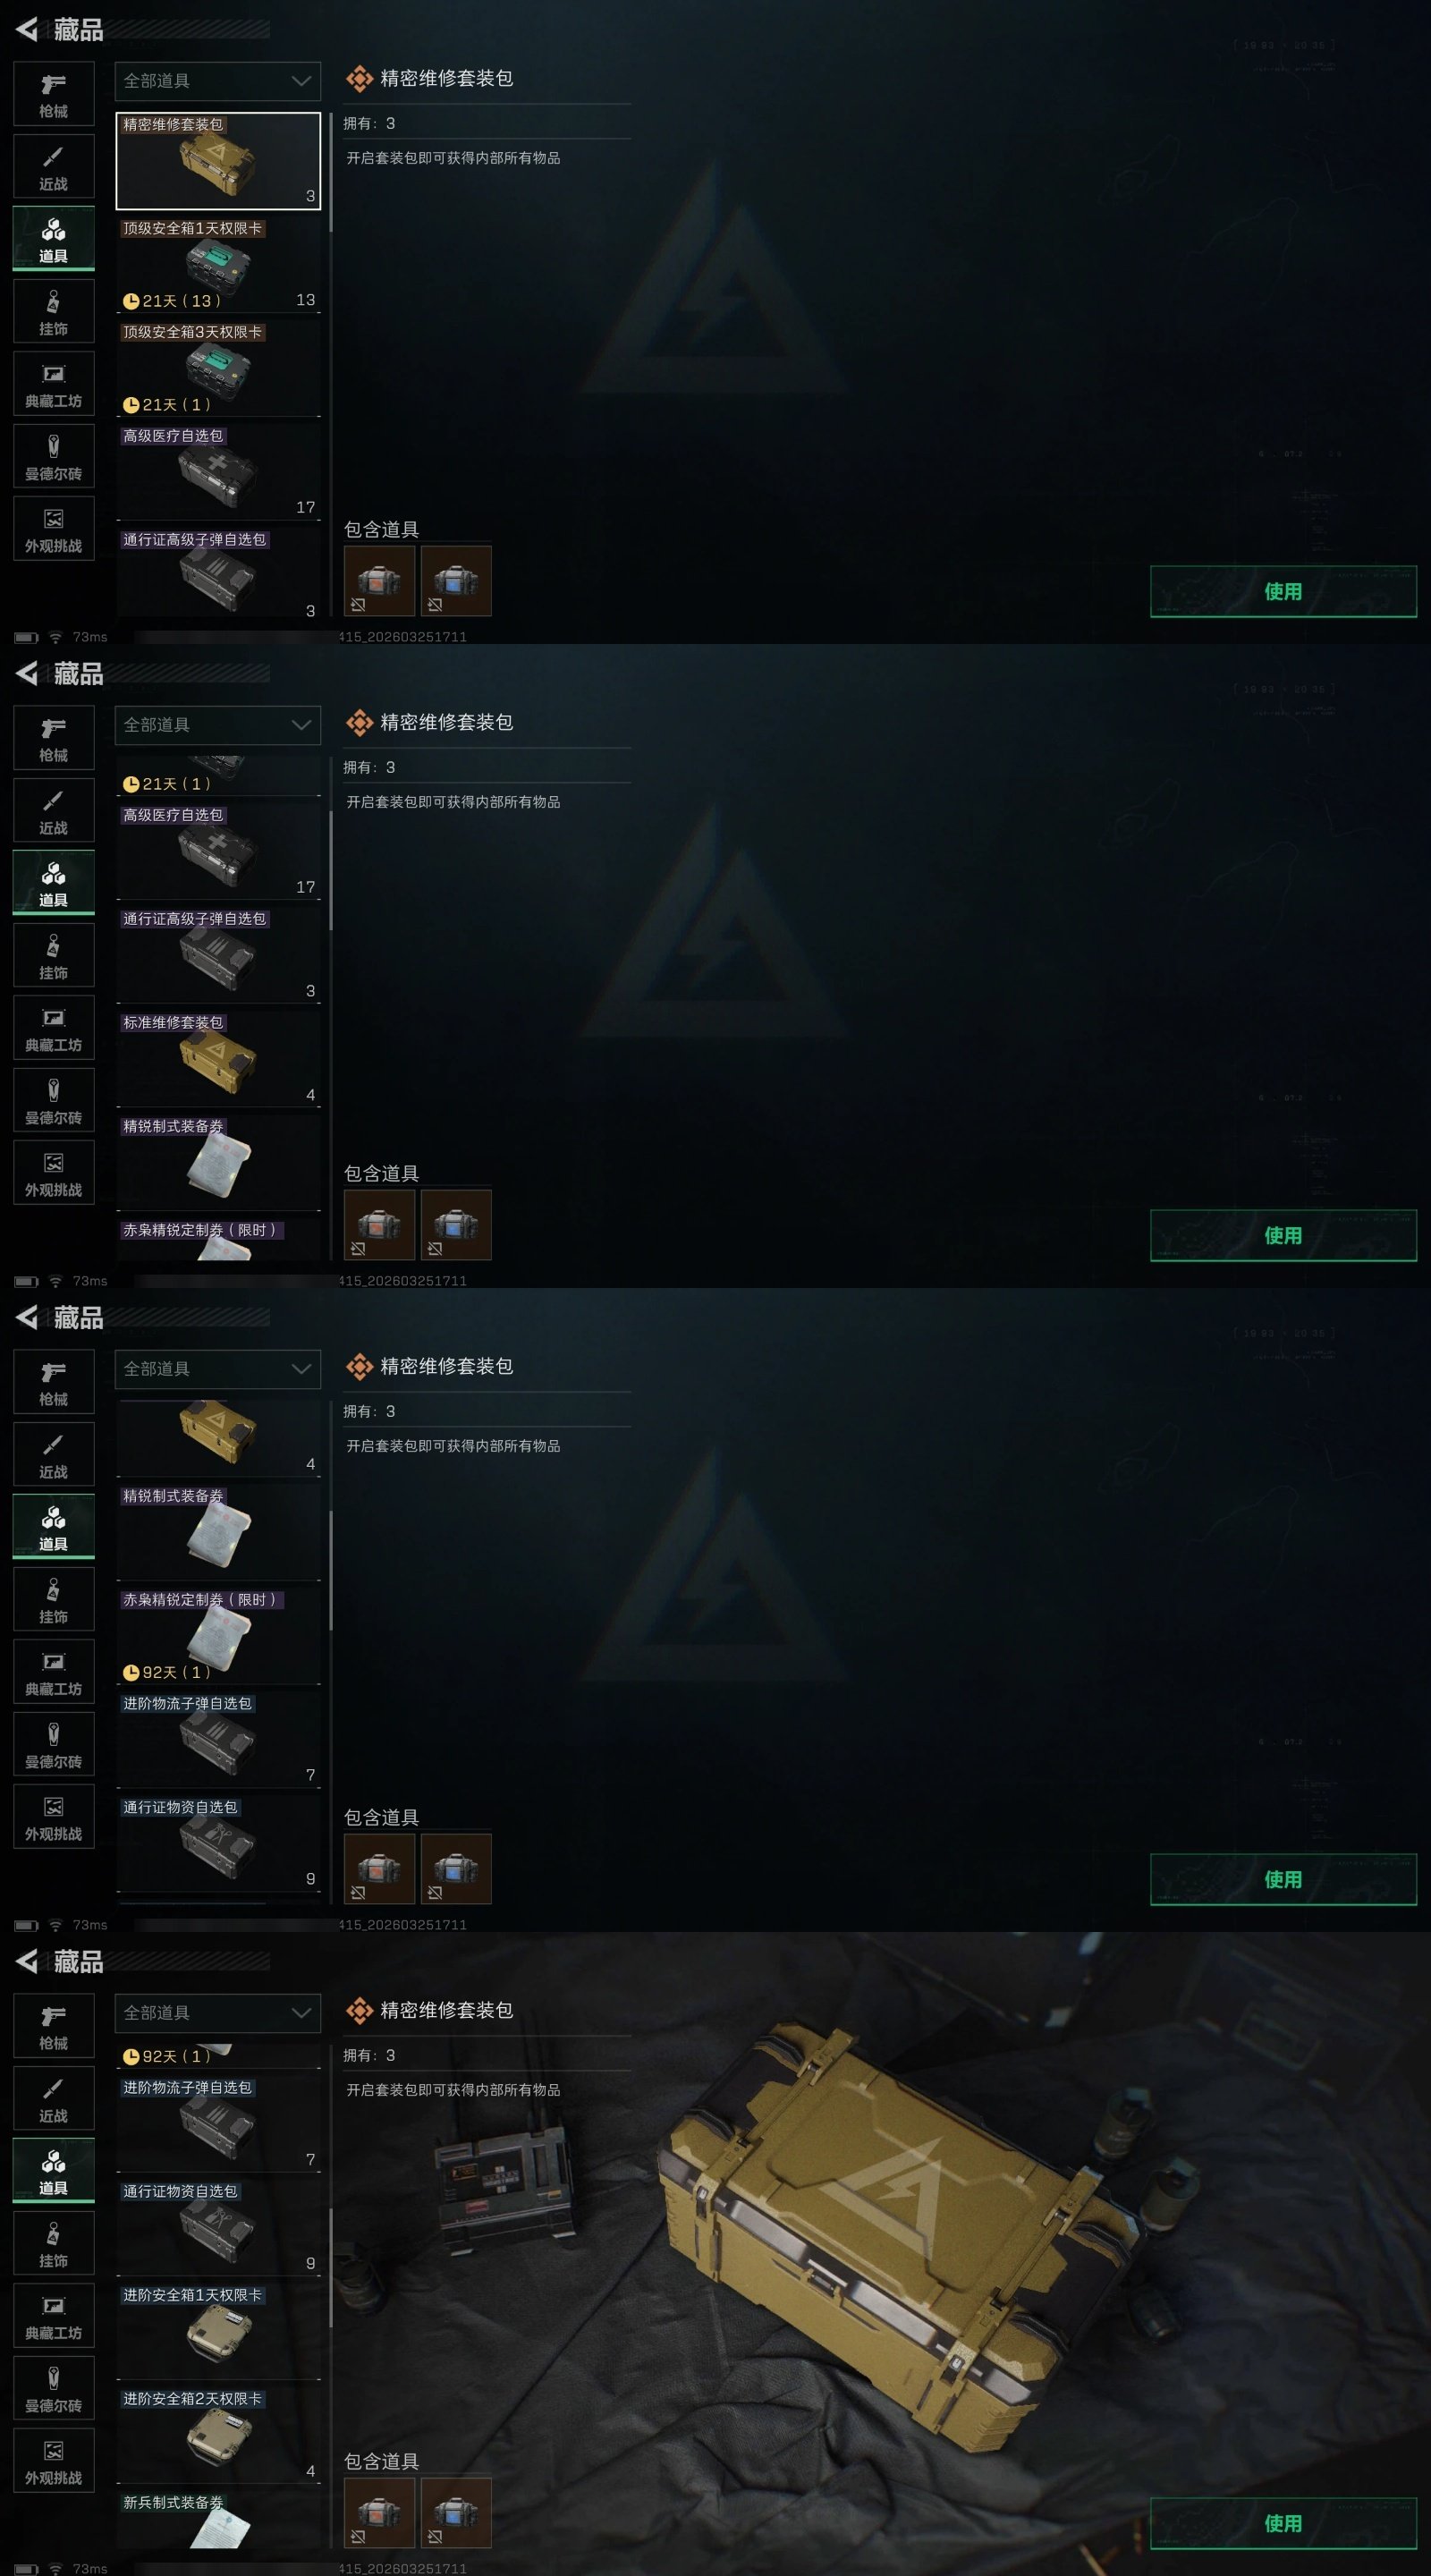Open 挂饰 tab next to 顶级安全箱3天权限卡
This screenshot has width=1431, height=2576.
point(54,312)
